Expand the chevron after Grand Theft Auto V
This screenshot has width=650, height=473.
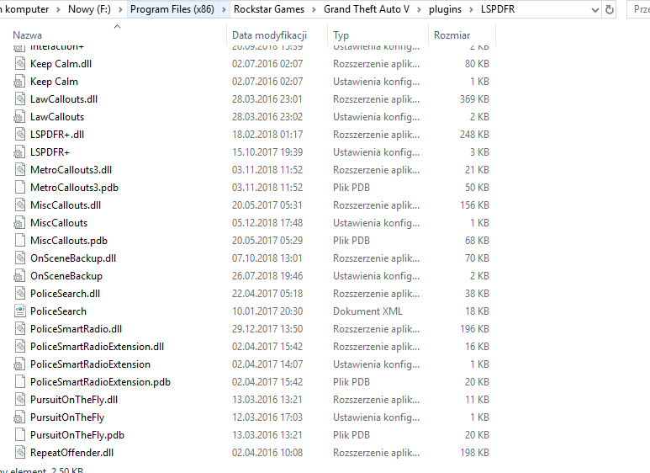pos(419,9)
